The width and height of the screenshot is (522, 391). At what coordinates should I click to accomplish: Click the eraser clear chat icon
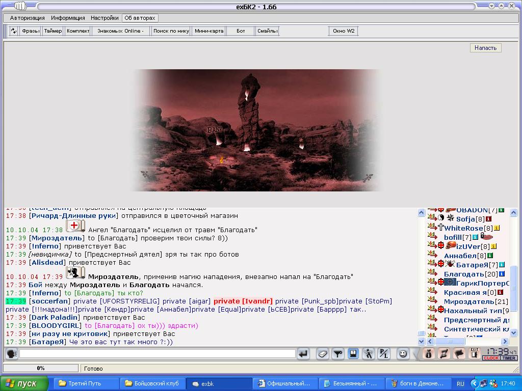pos(322,354)
